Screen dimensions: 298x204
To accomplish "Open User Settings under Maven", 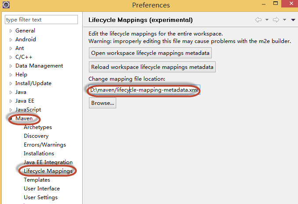I will tap(40, 197).
